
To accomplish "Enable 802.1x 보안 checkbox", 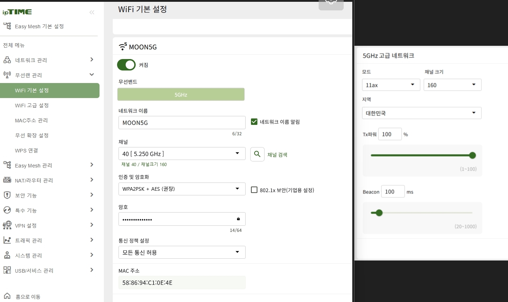I will [x=254, y=190].
